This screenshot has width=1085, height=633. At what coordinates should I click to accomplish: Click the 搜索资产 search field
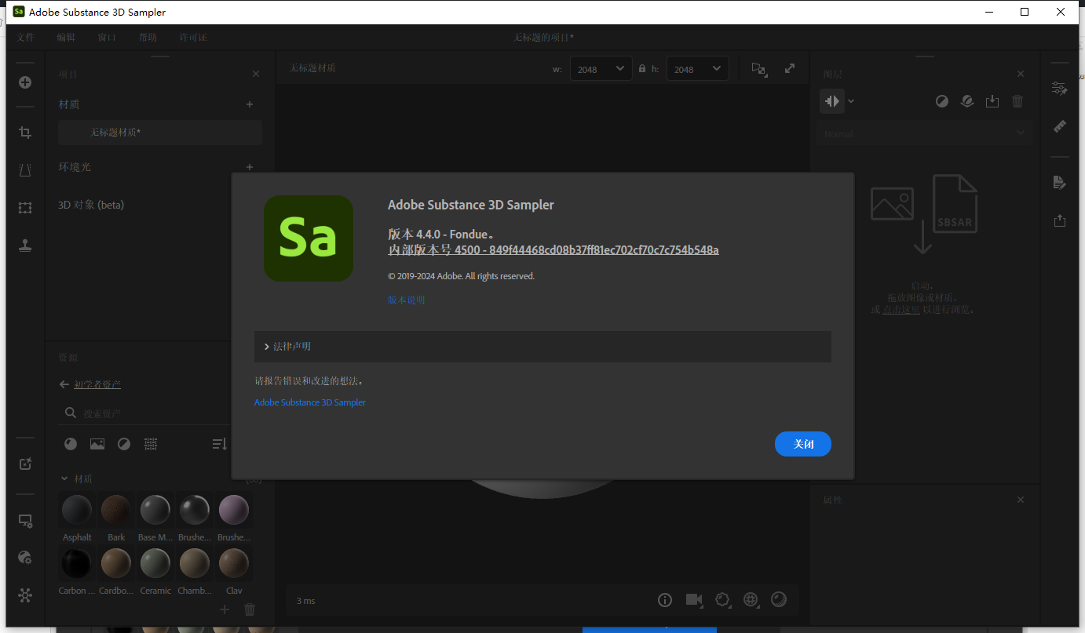(x=144, y=413)
